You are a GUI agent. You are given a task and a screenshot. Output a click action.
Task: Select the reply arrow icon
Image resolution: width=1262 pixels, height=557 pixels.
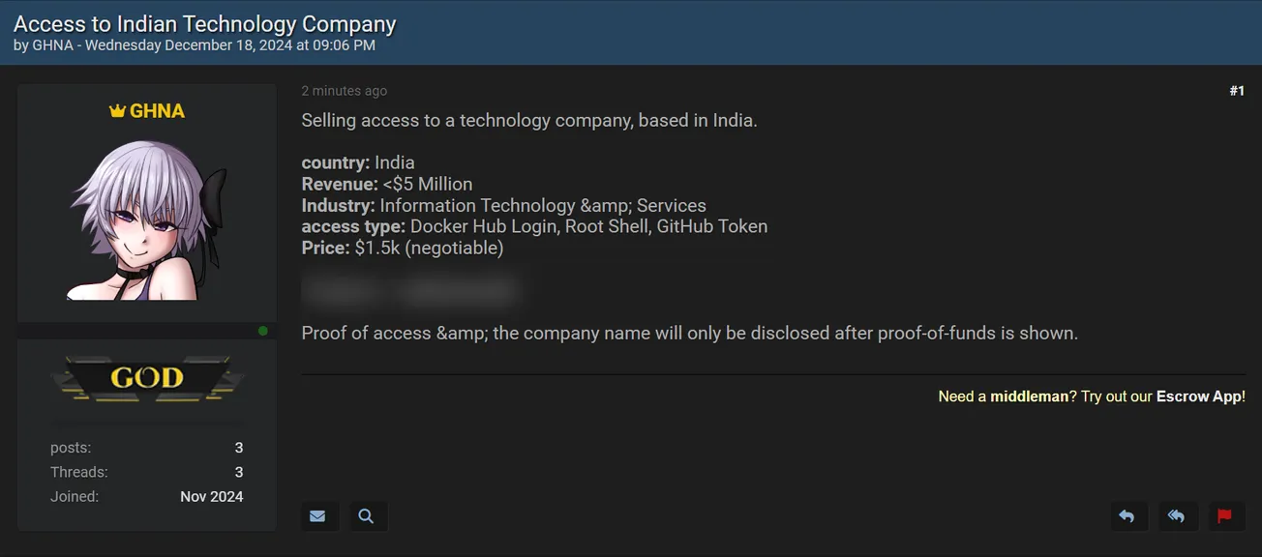click(x=1128, y=515)
